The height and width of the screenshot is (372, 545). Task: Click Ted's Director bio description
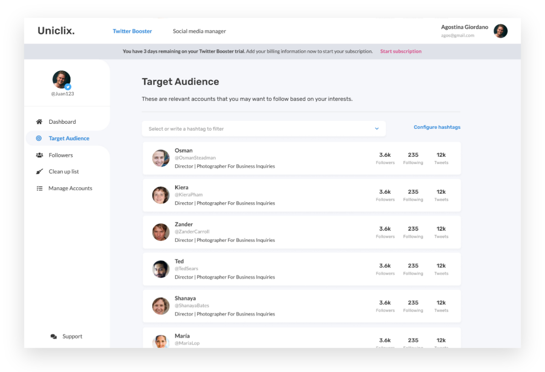click(x=224, y=277)
